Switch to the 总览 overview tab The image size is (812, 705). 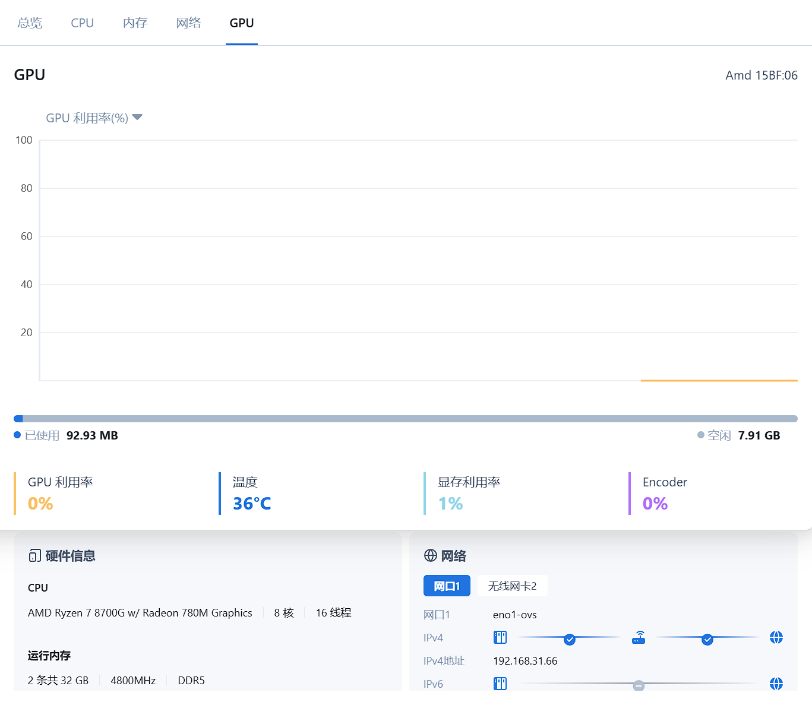tap(30, 23)
